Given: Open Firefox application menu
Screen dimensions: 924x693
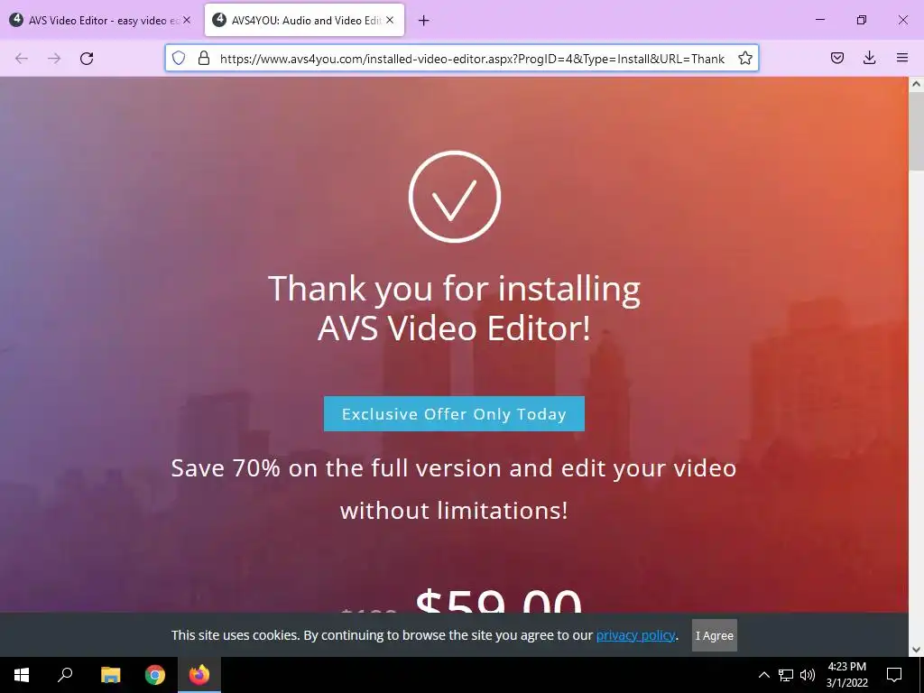Looking at the screenshot, I should point(902,58).
